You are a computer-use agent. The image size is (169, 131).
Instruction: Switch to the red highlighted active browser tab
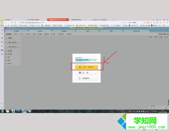coord(58,20)
